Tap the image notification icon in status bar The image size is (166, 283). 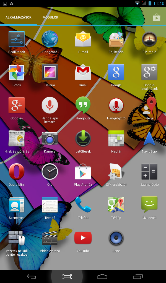point(5,3)
